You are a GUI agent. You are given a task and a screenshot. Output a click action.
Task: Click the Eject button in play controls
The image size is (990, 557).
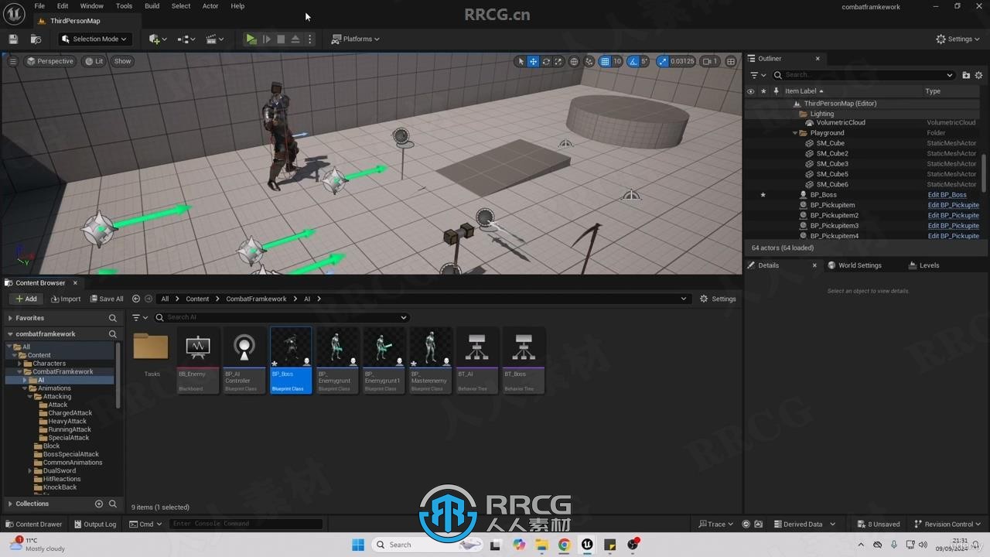tap(295, 39)
